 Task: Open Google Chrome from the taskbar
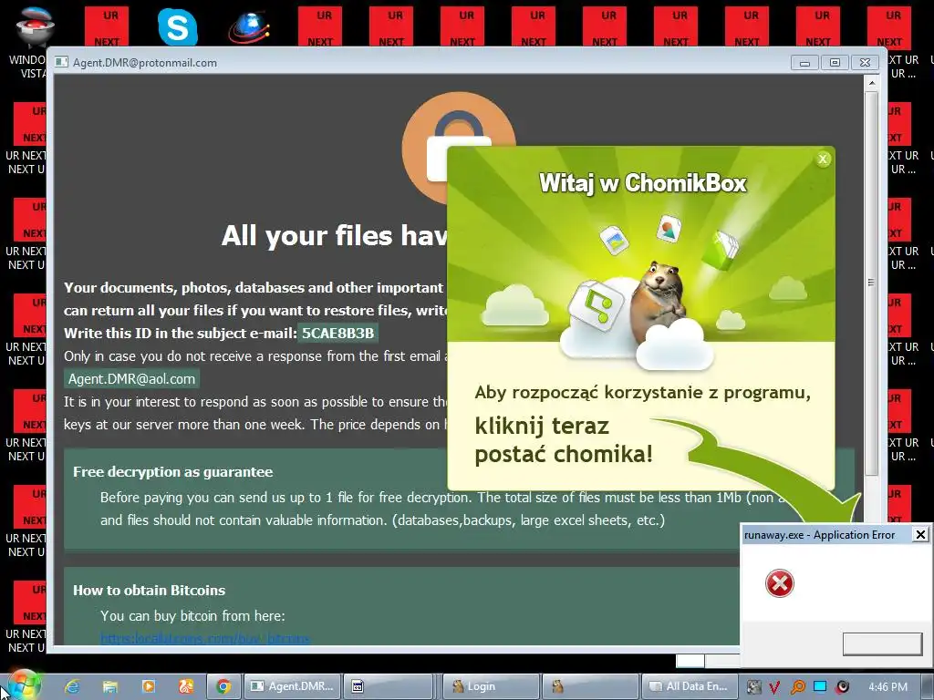pos(224,686)
